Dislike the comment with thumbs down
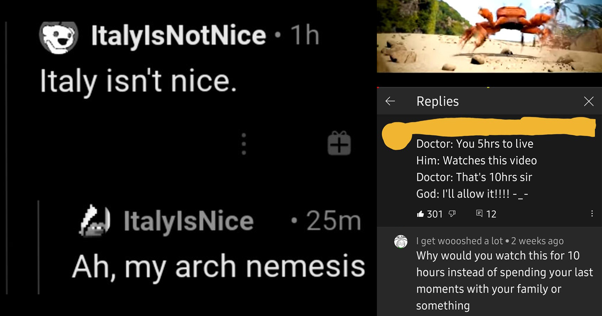The image size is (602, 316). click(x=452, y=214)
